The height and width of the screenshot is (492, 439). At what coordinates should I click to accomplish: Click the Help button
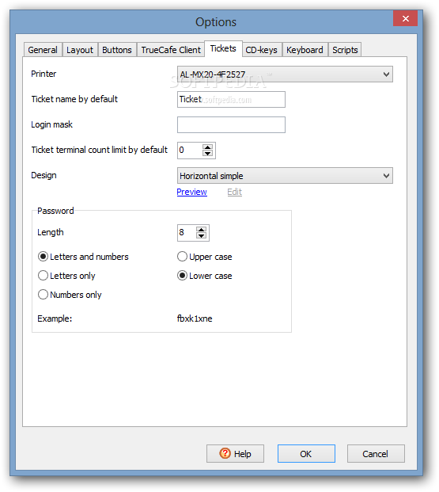(235, 453)
